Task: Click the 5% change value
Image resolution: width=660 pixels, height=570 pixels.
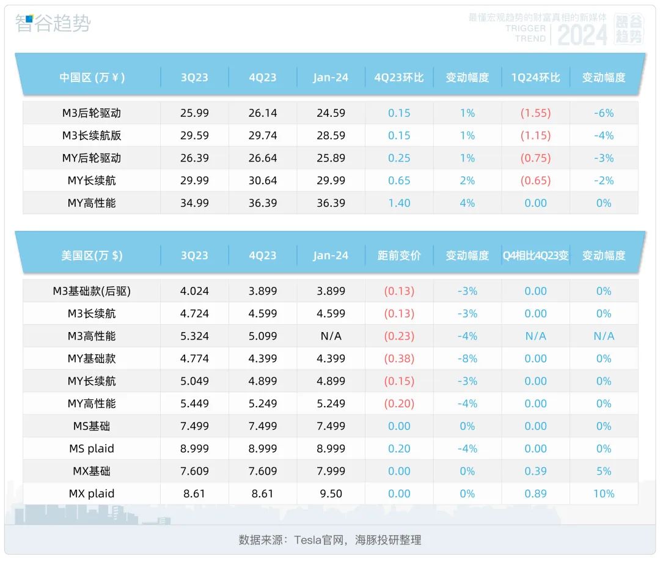Action: (604, 471)
